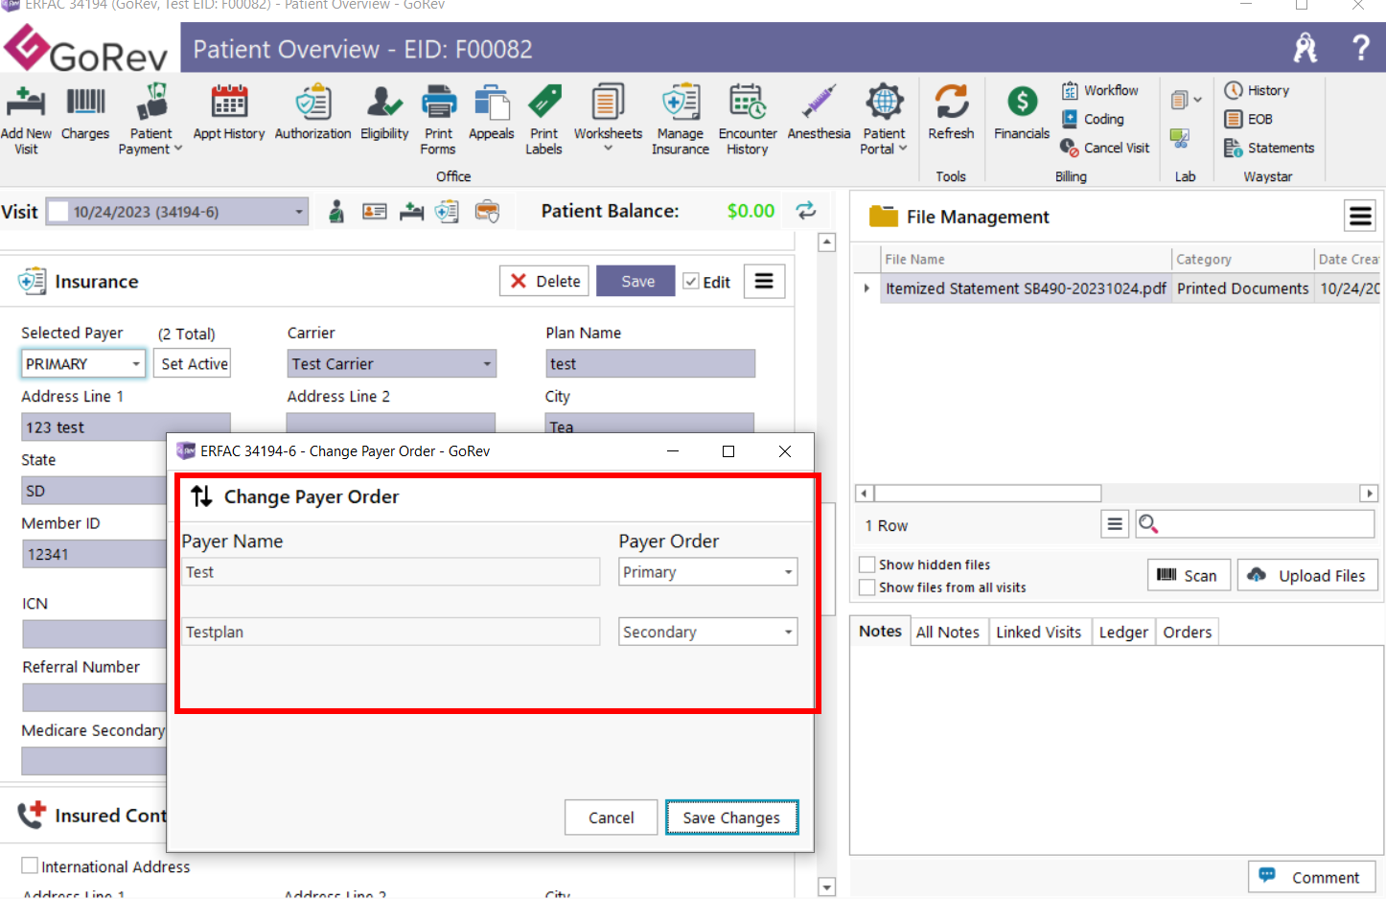Launch the Encounter History tool
The width and height of the screenshot is (1386, 899).
tap(747, 118)
